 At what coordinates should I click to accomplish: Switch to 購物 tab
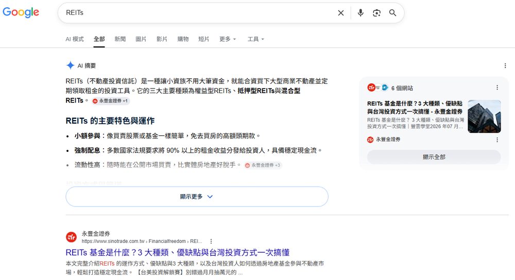(x=183, y=39)
